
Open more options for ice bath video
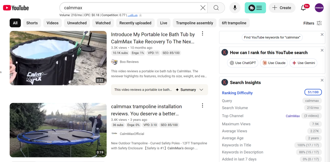[202, 33]
